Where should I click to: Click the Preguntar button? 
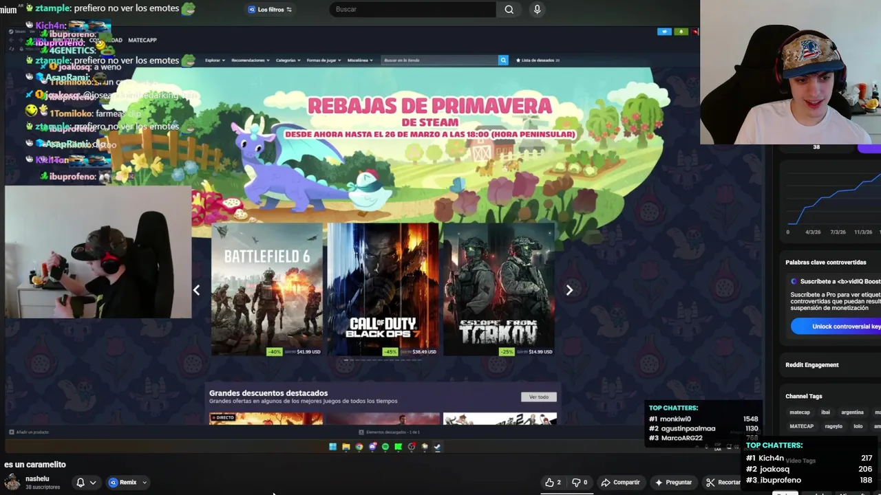tap(674, 483)
